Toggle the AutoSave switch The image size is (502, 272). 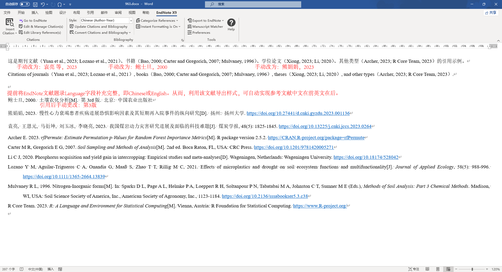[25, 4]
